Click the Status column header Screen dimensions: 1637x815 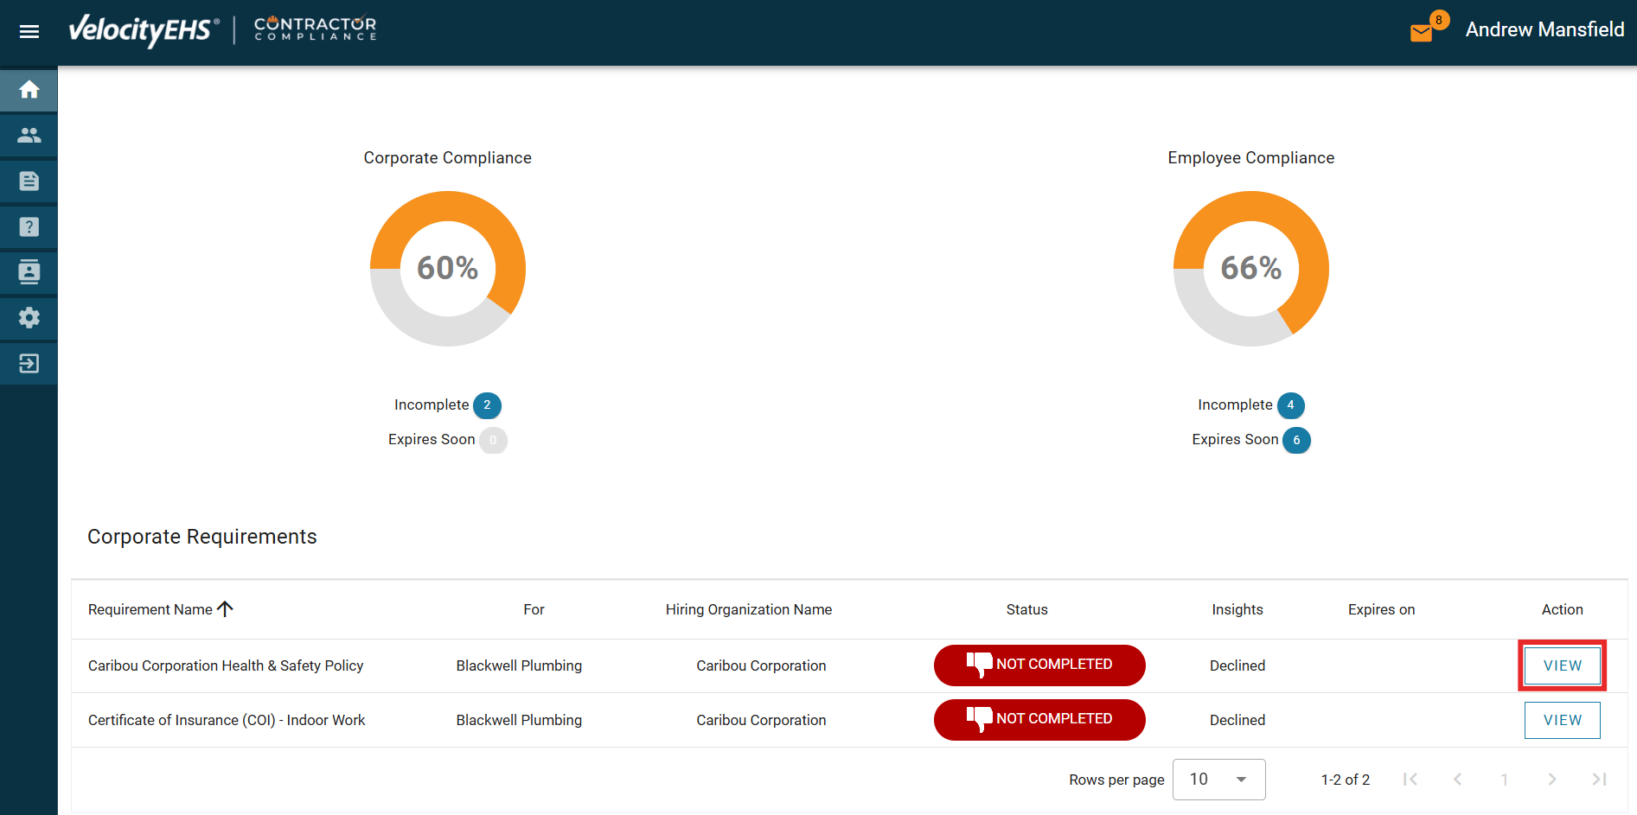click(x=1026, y=609)
